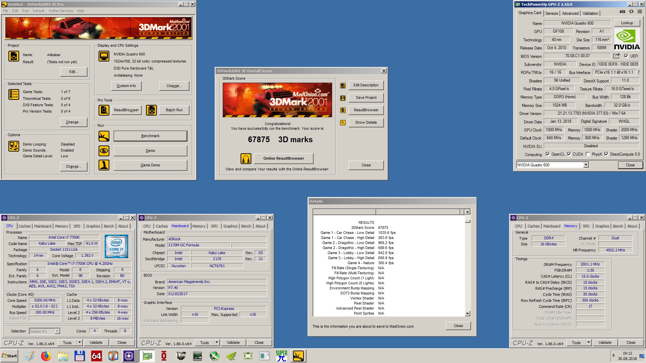
Task: Click the Demo eye icon
Action: pyautogui.click(x=104, y=151)
